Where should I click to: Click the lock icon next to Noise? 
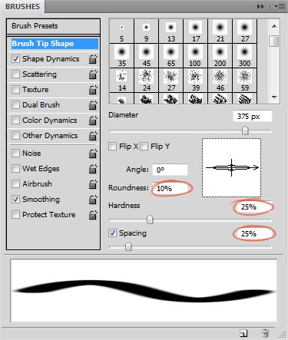(93, 153)
